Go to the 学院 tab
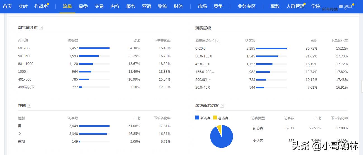 point(316,6)
